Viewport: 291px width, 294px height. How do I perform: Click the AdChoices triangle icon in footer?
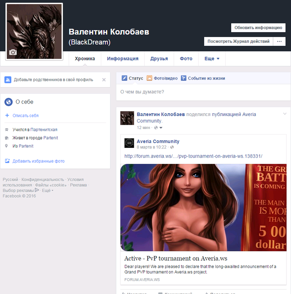pyautogui.click(x=37, y=190)
